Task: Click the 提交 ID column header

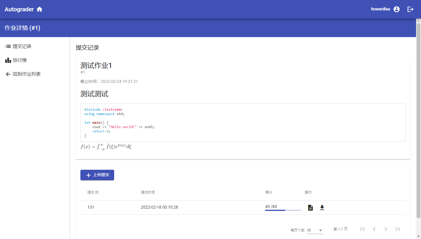Action: click(93, 192)
